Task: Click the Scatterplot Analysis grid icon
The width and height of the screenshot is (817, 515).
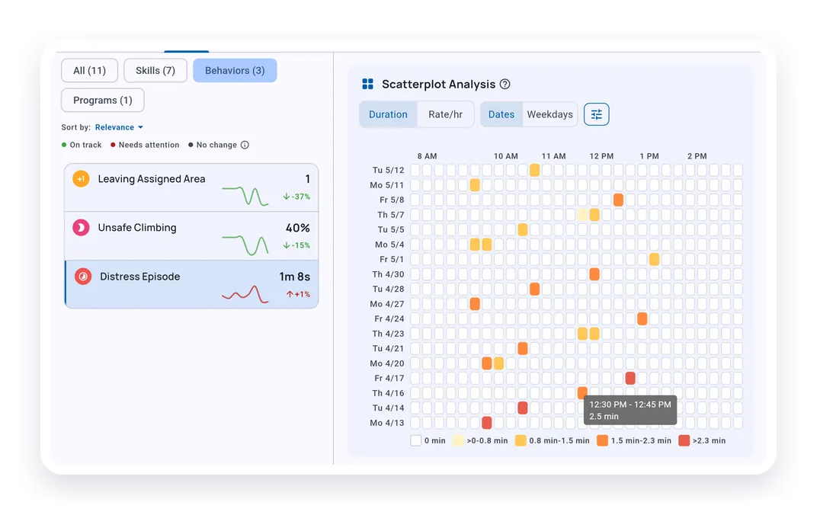Action: (x=367, y=84)
